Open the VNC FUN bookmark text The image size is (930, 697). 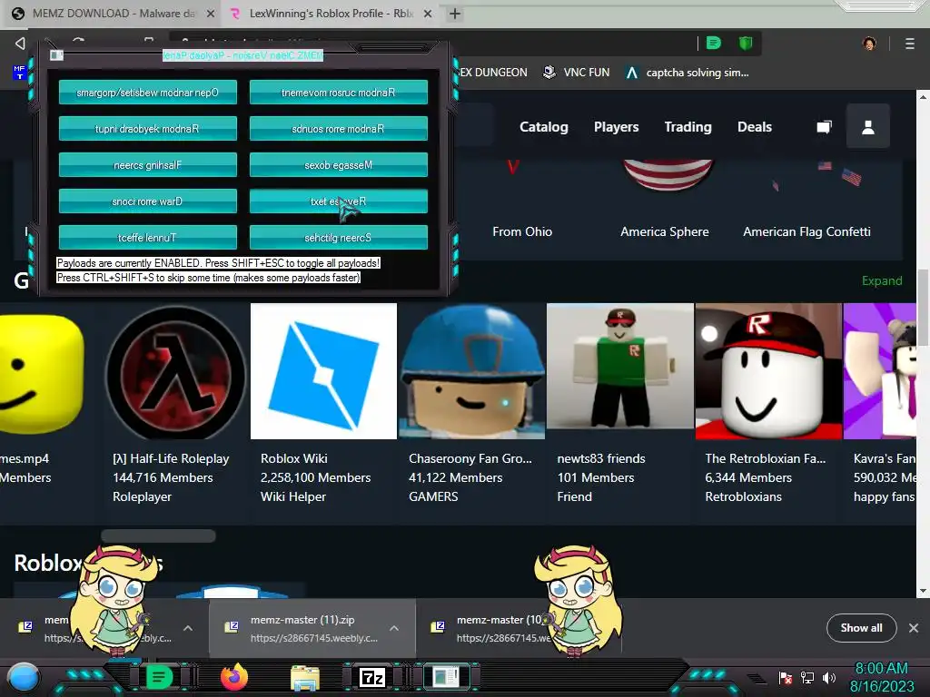587,73
